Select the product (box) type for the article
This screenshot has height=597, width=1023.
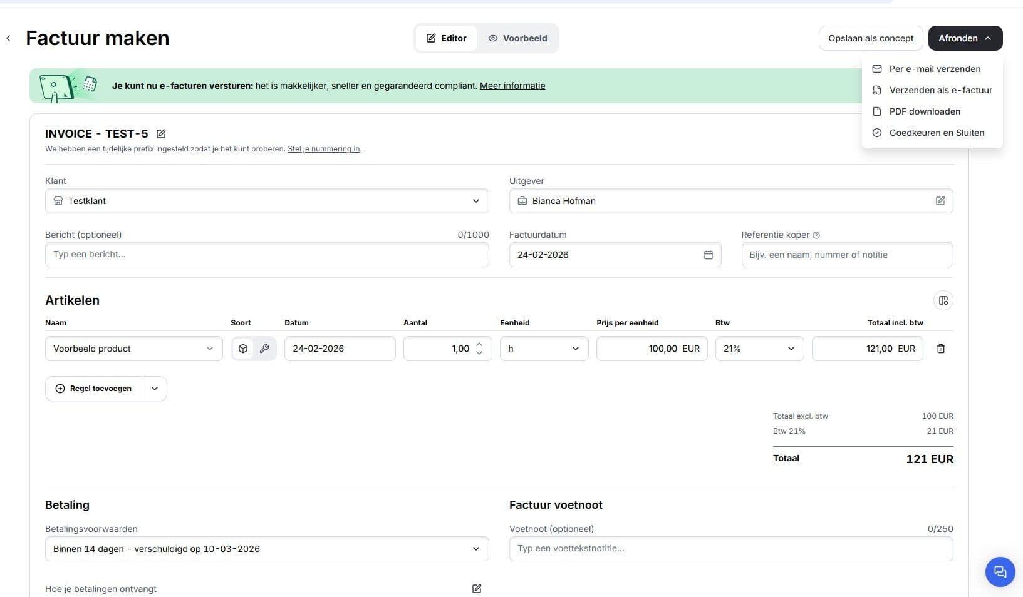click(x=242, y=349)
